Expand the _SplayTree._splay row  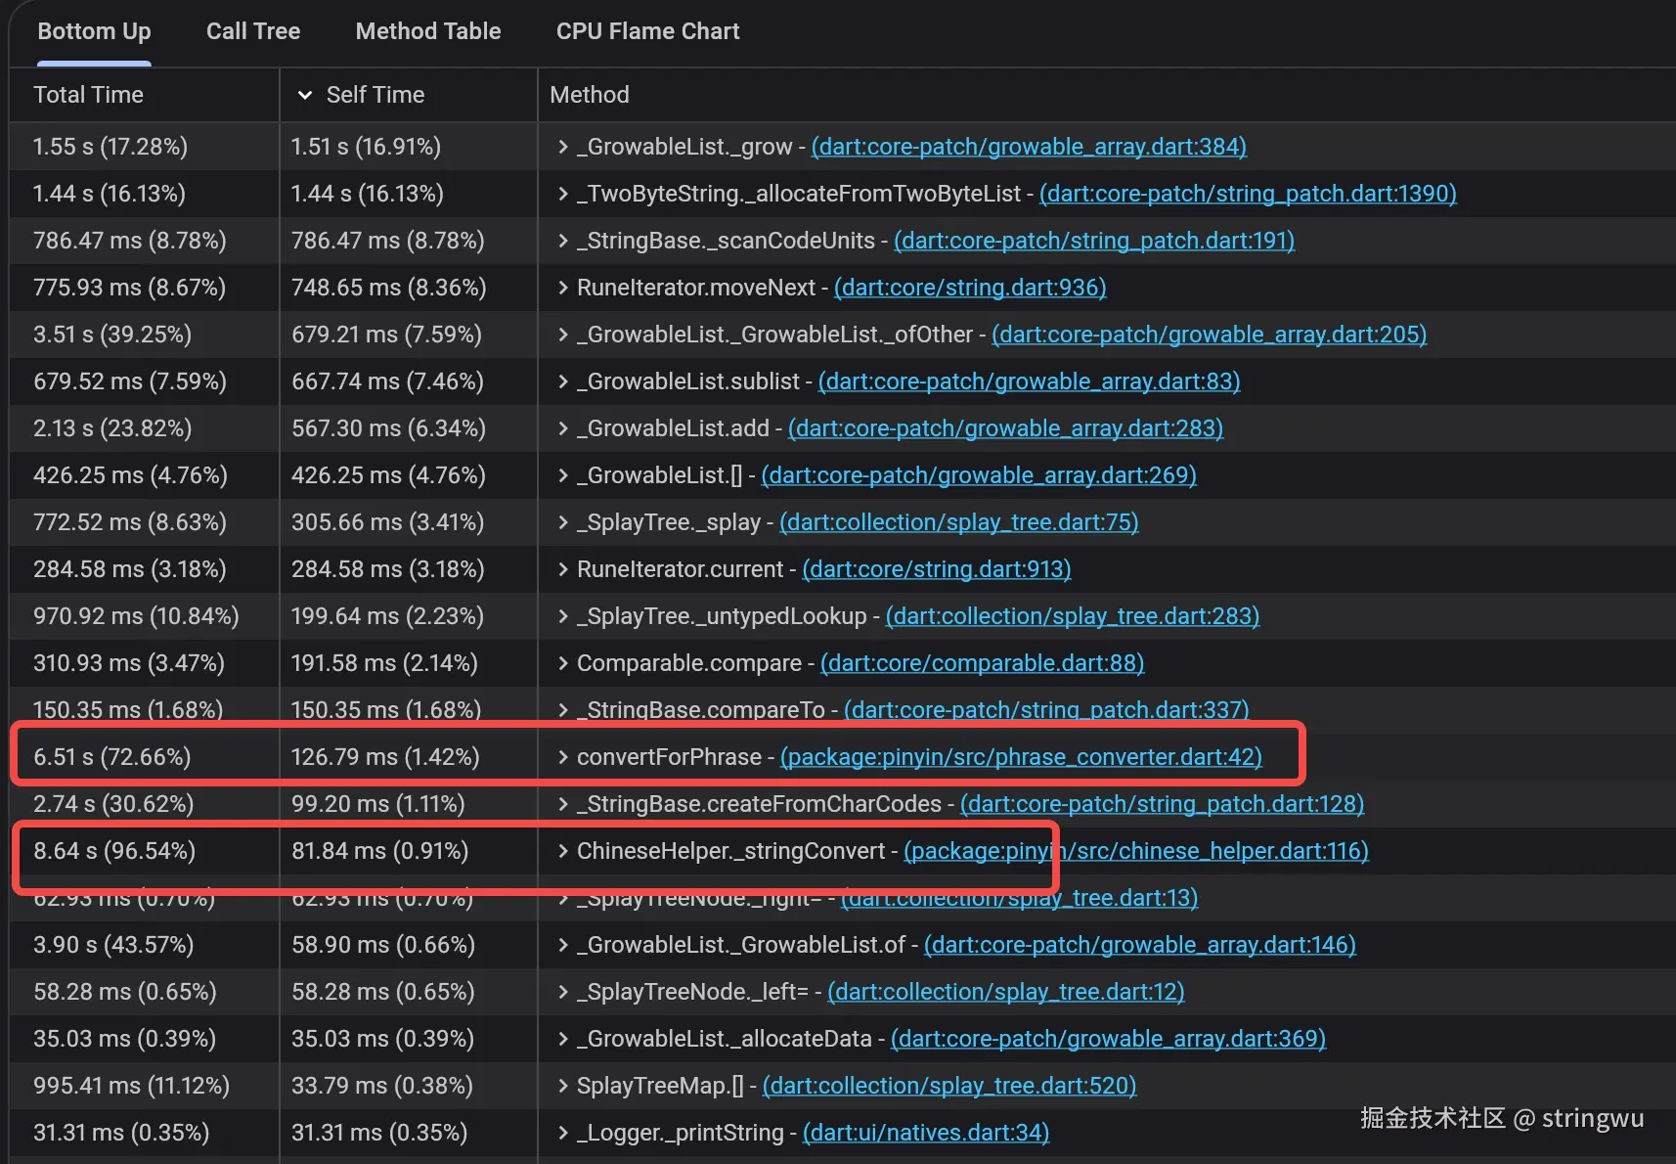[563, 522]
